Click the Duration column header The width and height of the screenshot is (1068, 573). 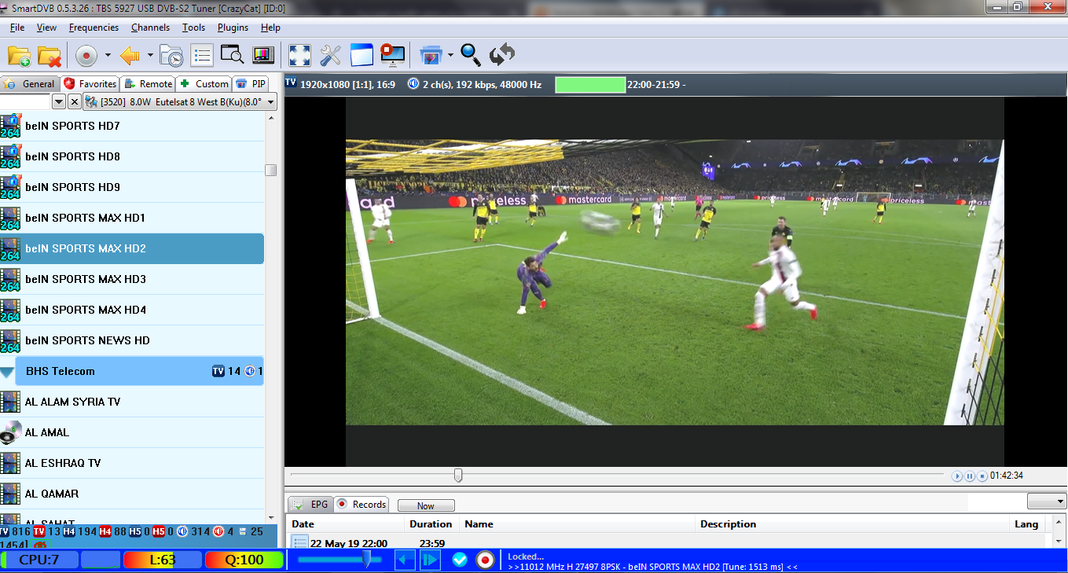(431, 524)
